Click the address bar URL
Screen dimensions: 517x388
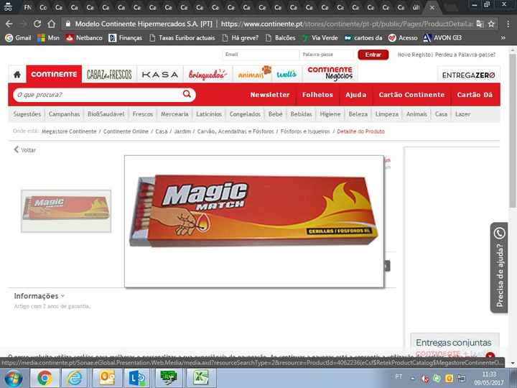click(346, 24)
